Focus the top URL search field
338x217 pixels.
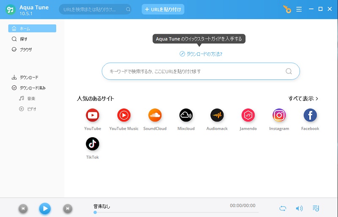coord(95,9)
